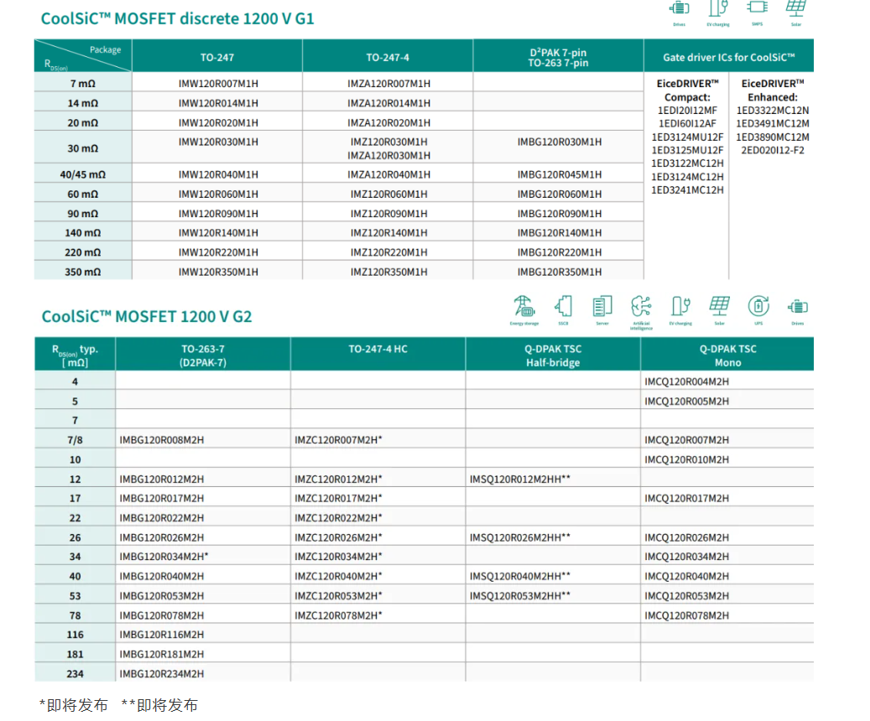Click the TO-247-4 HC column header
870x721 pixels.
pyautogui.click(x=378, y=349)
